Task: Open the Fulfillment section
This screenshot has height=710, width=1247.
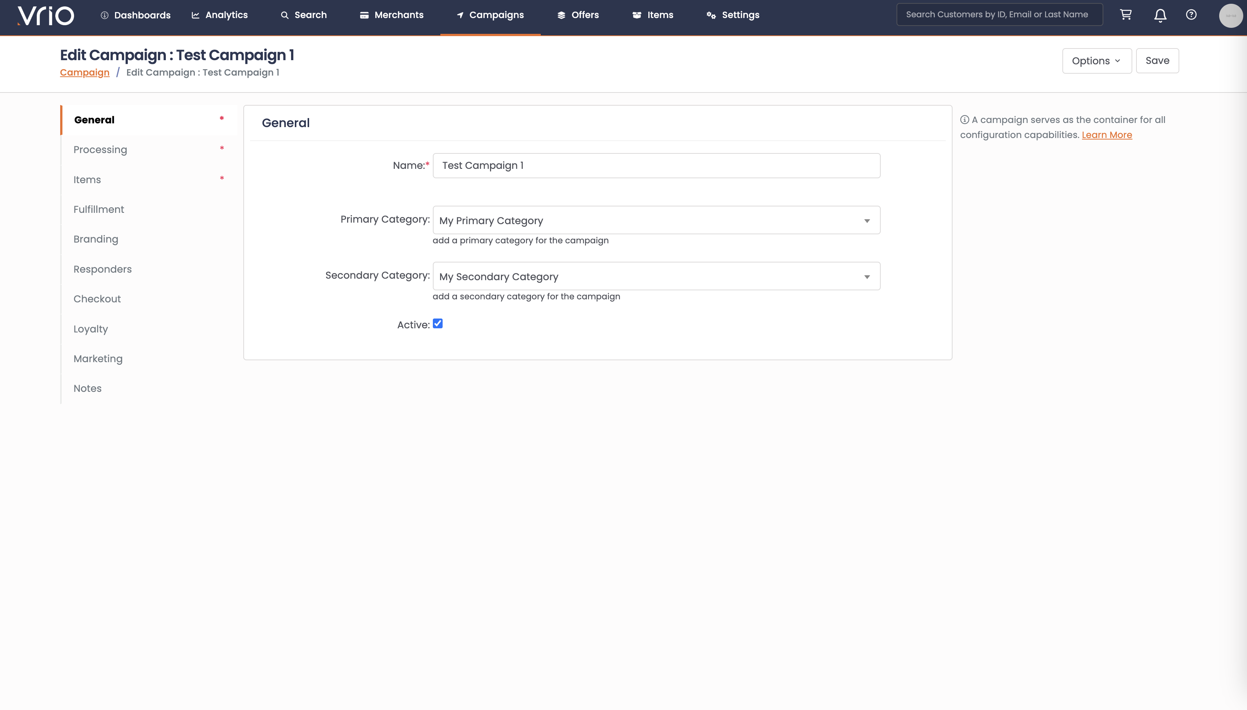Action: [x=99, y=209]
